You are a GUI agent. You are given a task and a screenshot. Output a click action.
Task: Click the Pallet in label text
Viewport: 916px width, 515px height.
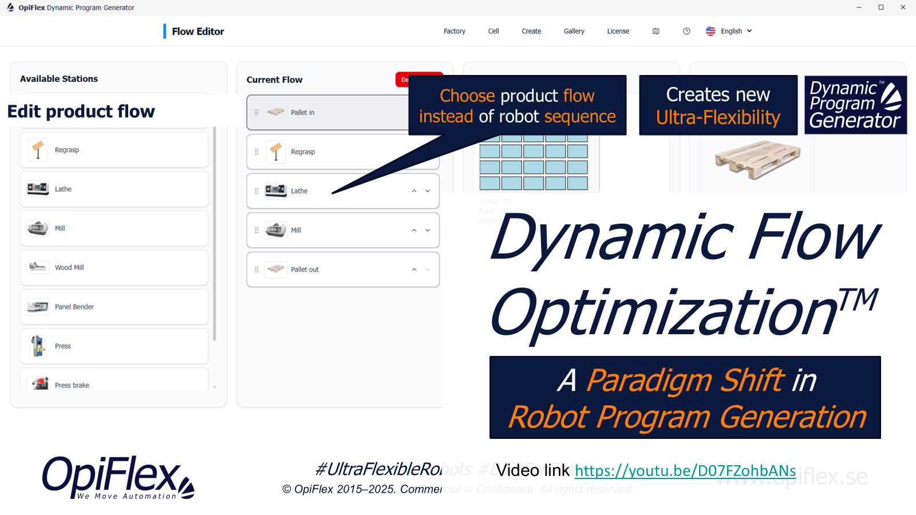[302, 113]
